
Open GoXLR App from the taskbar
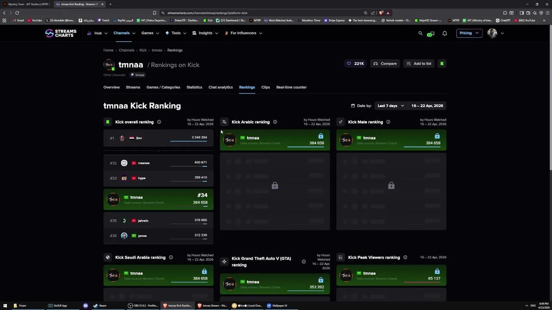click(x=58, y=306)
